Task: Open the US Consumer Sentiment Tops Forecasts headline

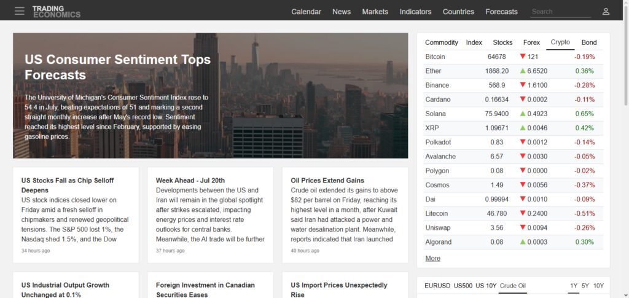Action: pos(117,67)
